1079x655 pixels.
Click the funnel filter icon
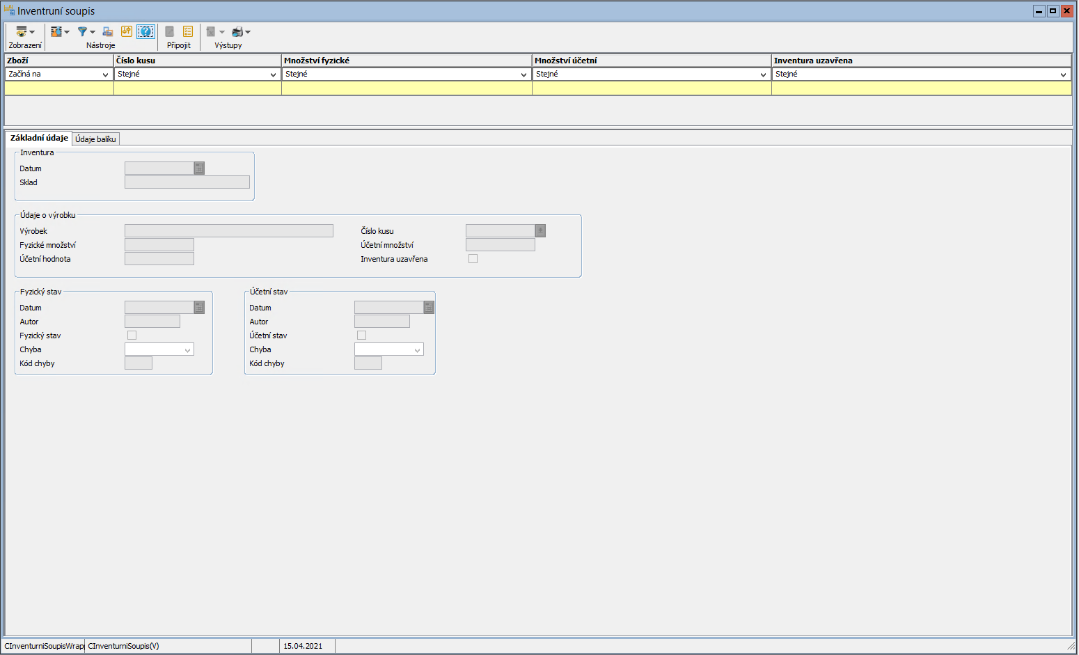pos(83,32)
